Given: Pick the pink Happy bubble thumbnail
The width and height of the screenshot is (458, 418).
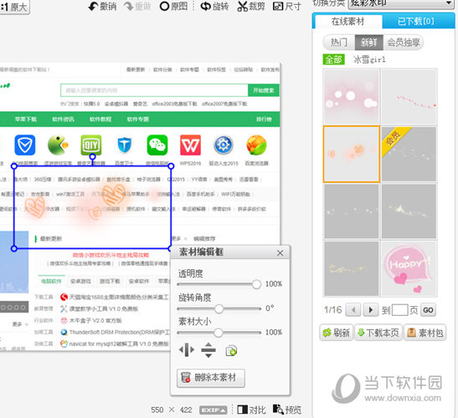Looking at the screenshot, I should coord(409,268).
